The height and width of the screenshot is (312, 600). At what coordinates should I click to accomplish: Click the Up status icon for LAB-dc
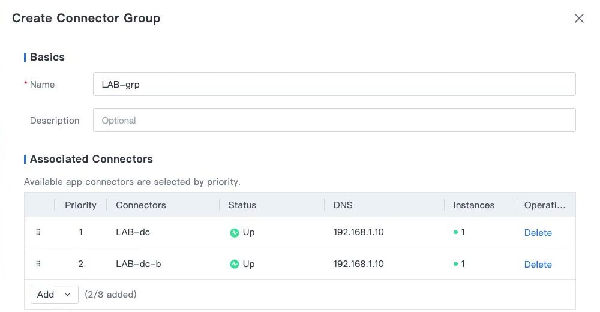pyautogui.click(x=234, y=232)
